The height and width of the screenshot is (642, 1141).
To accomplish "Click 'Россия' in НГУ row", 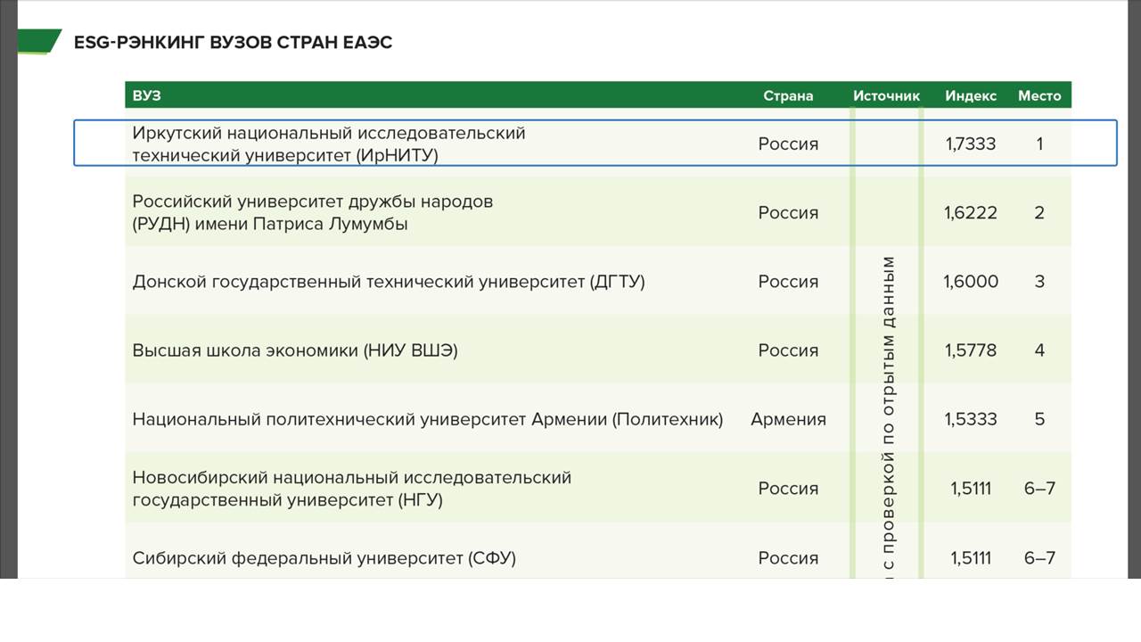I will [x=788, y=489].
